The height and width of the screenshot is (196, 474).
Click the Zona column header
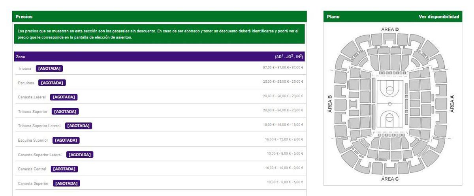click(20, 57)
